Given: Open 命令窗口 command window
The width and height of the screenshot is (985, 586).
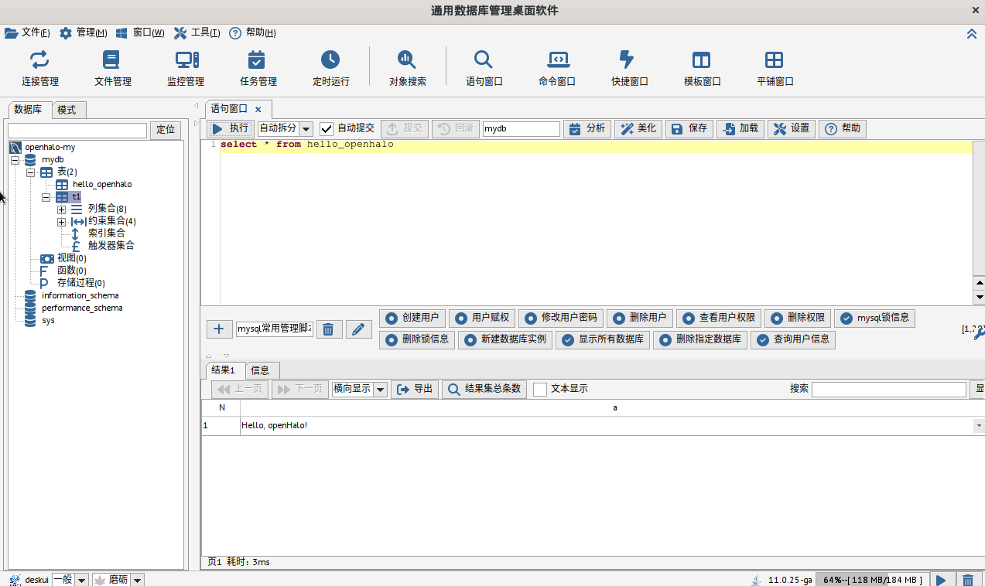Looking at the screenshot, I should (557, 68).
